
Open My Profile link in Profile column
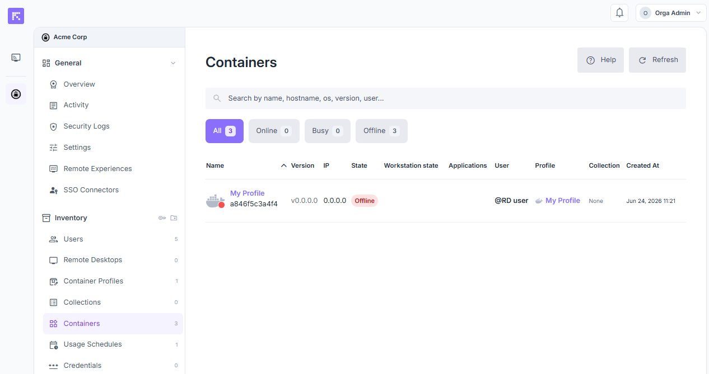click(x=563, y=201)
